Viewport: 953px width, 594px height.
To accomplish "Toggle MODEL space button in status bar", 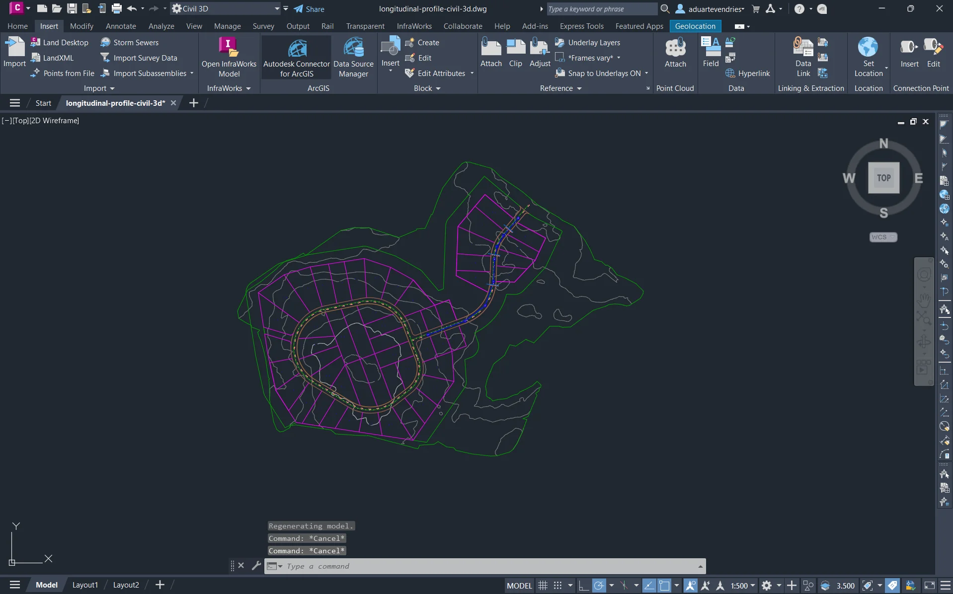I will (x=519, y=586).
